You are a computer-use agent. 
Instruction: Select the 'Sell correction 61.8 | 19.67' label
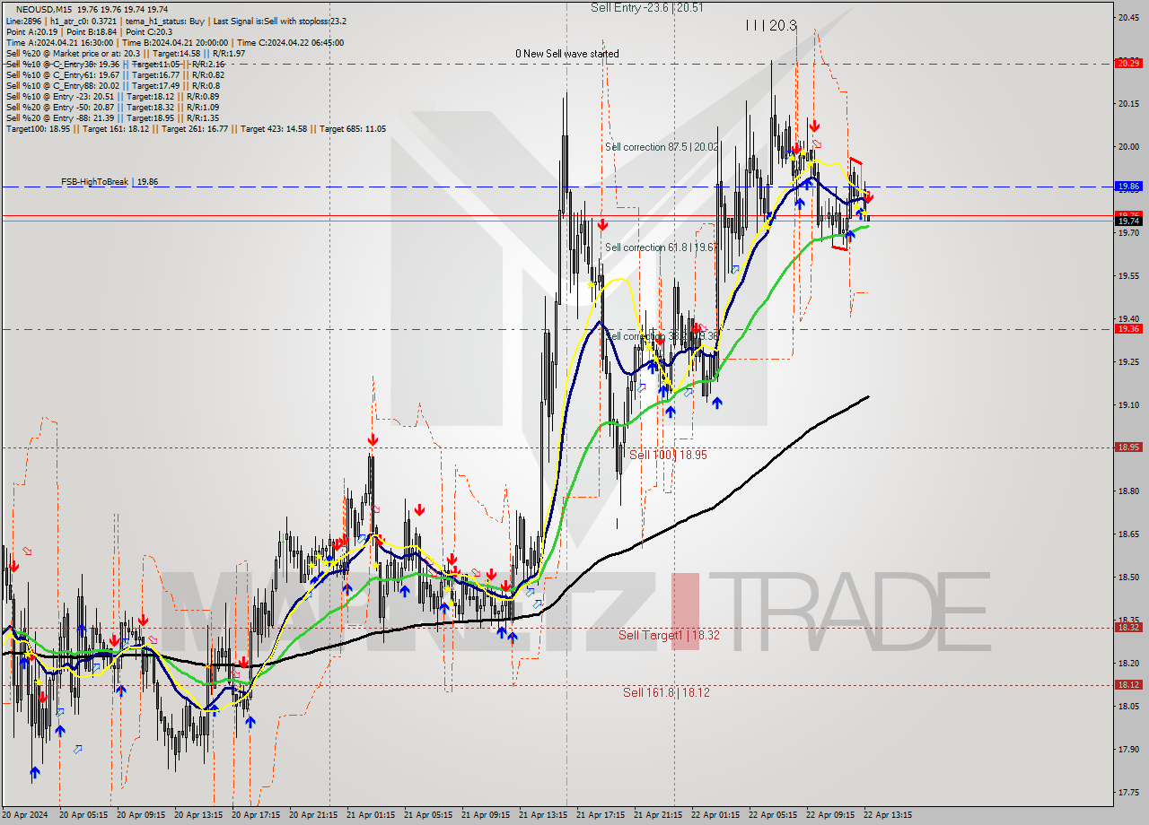(x=661, y=247)
